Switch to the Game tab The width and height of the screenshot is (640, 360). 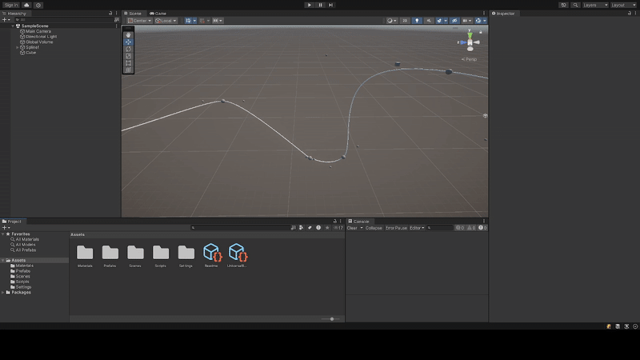click(x=158, y=14)
